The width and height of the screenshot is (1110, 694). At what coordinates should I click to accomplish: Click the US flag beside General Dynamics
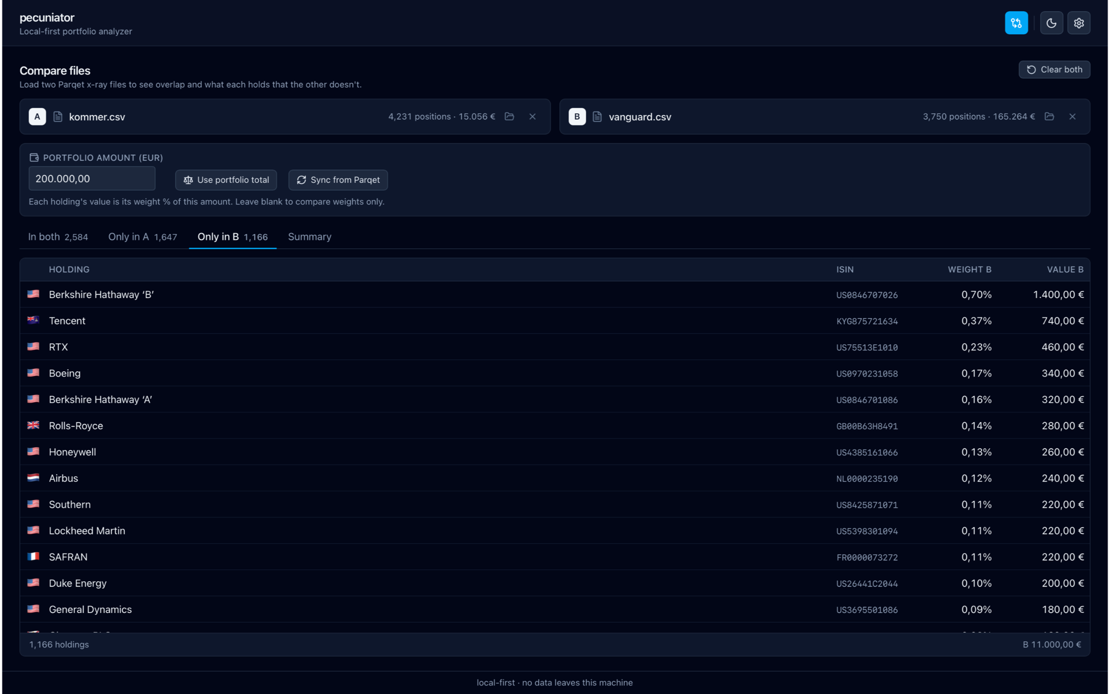(34, 610)
